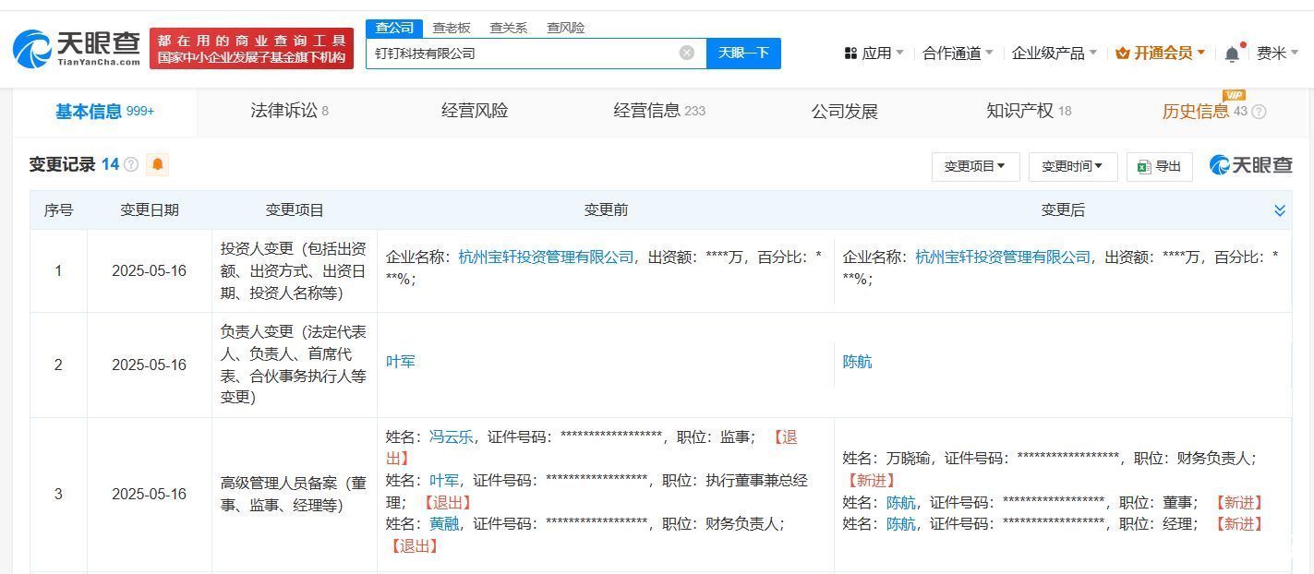Screen dimensions: 1314x574
Task: Click the 变更日期 column header
Action: (150, 210)
